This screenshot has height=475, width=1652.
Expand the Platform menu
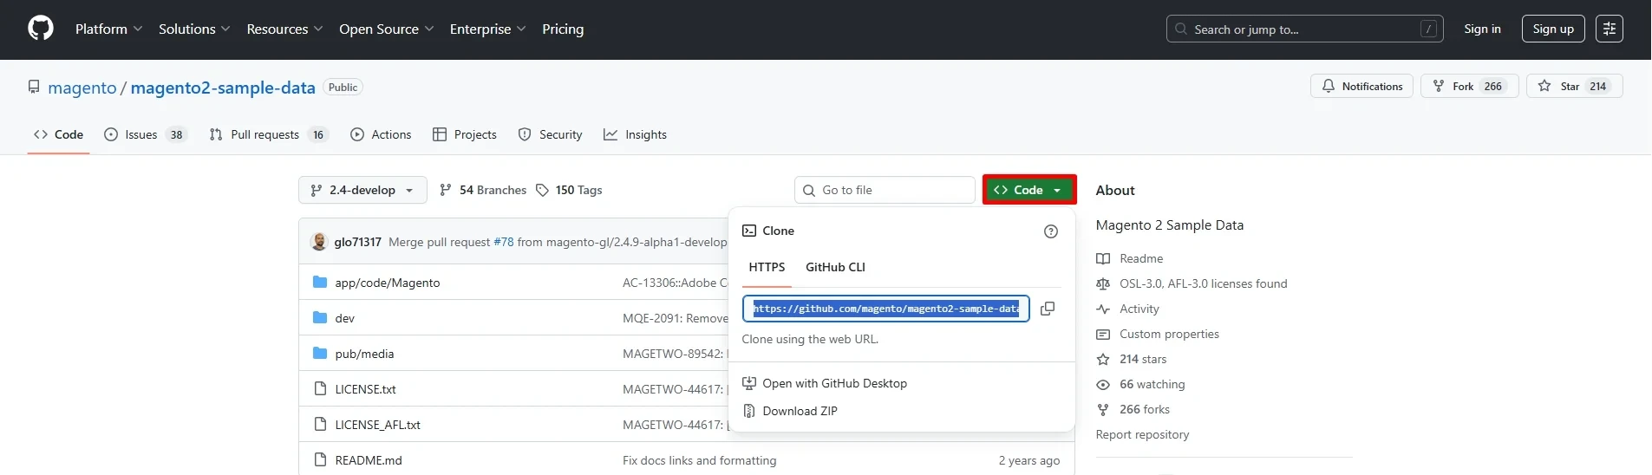pos(108,29)
